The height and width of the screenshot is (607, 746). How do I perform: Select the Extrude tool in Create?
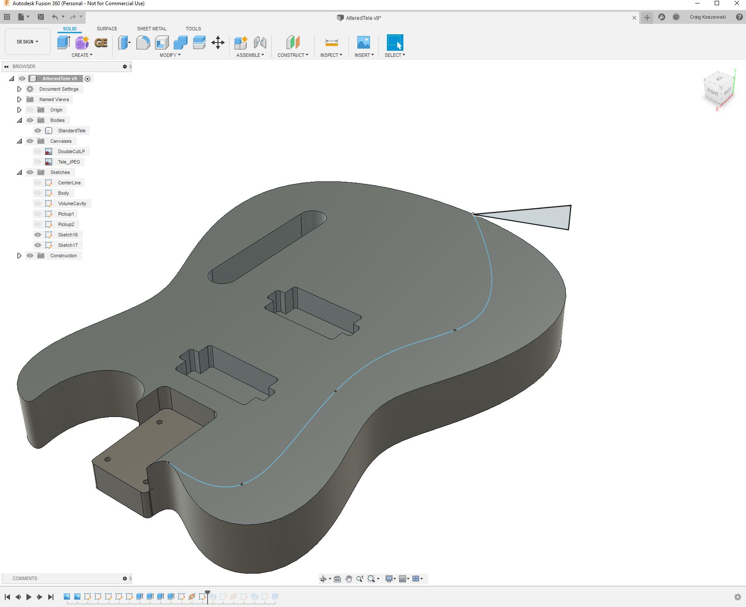tap(63, 42)
